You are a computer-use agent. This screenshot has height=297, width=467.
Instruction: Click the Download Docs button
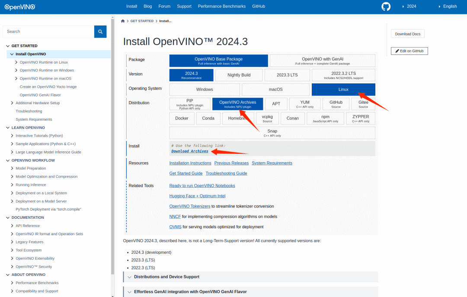(407, 34)
